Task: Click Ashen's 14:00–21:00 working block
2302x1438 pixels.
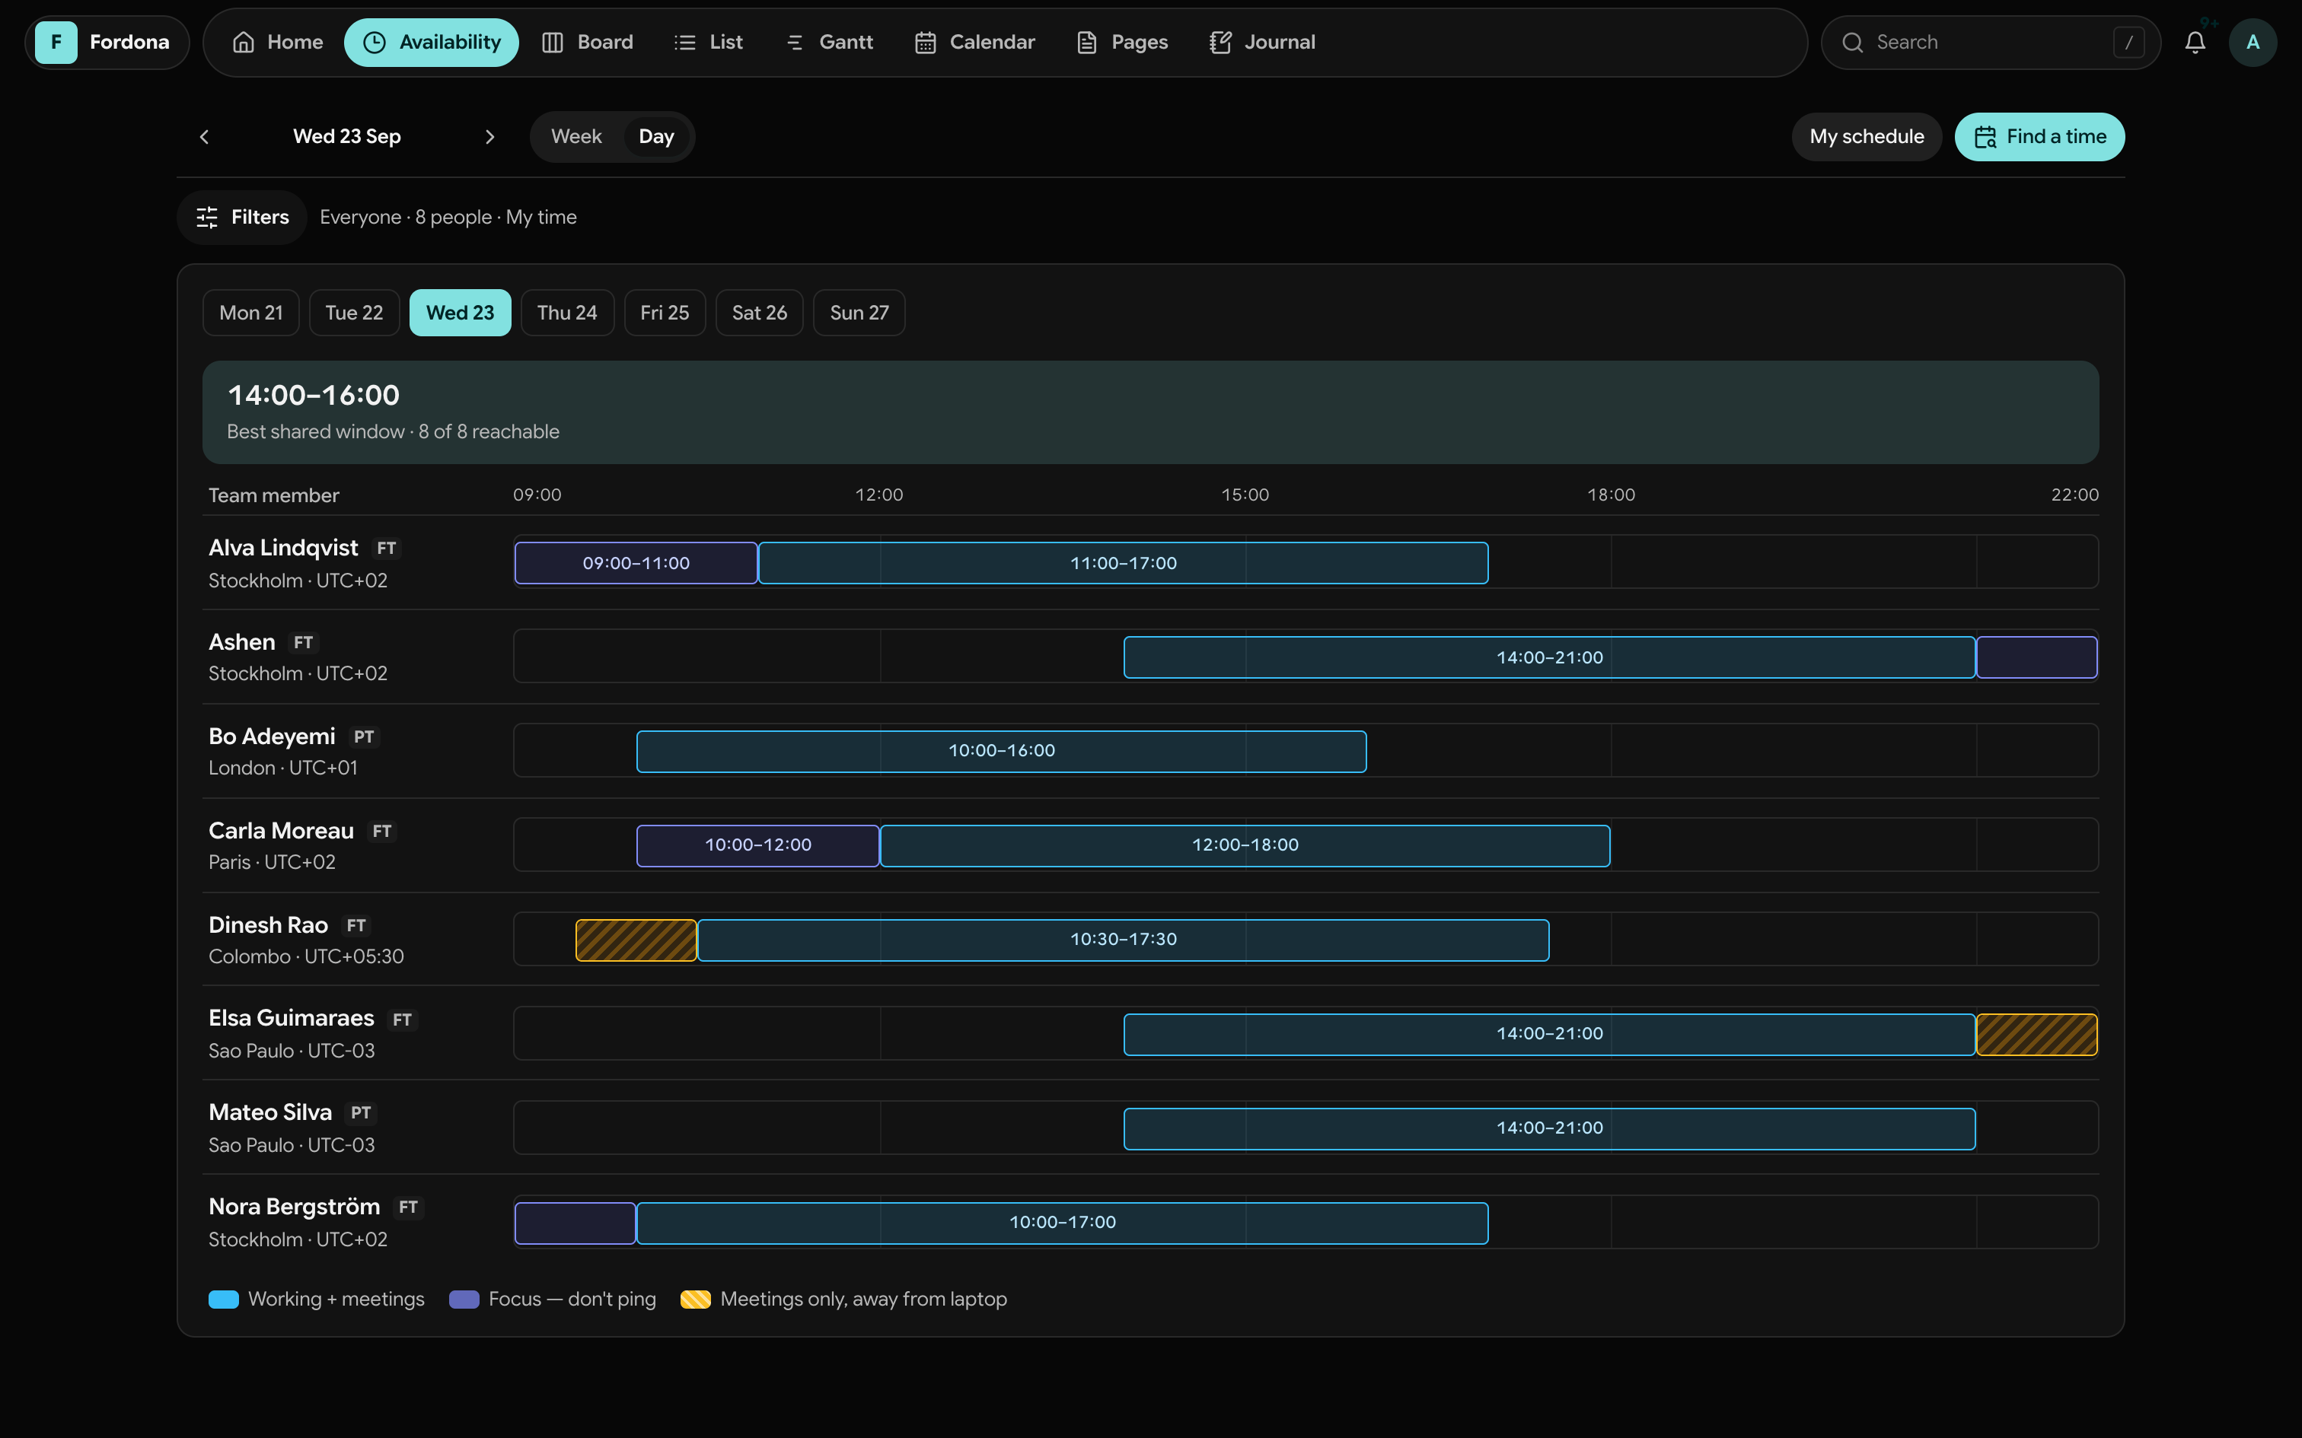Action: (x=1550, y=657)
